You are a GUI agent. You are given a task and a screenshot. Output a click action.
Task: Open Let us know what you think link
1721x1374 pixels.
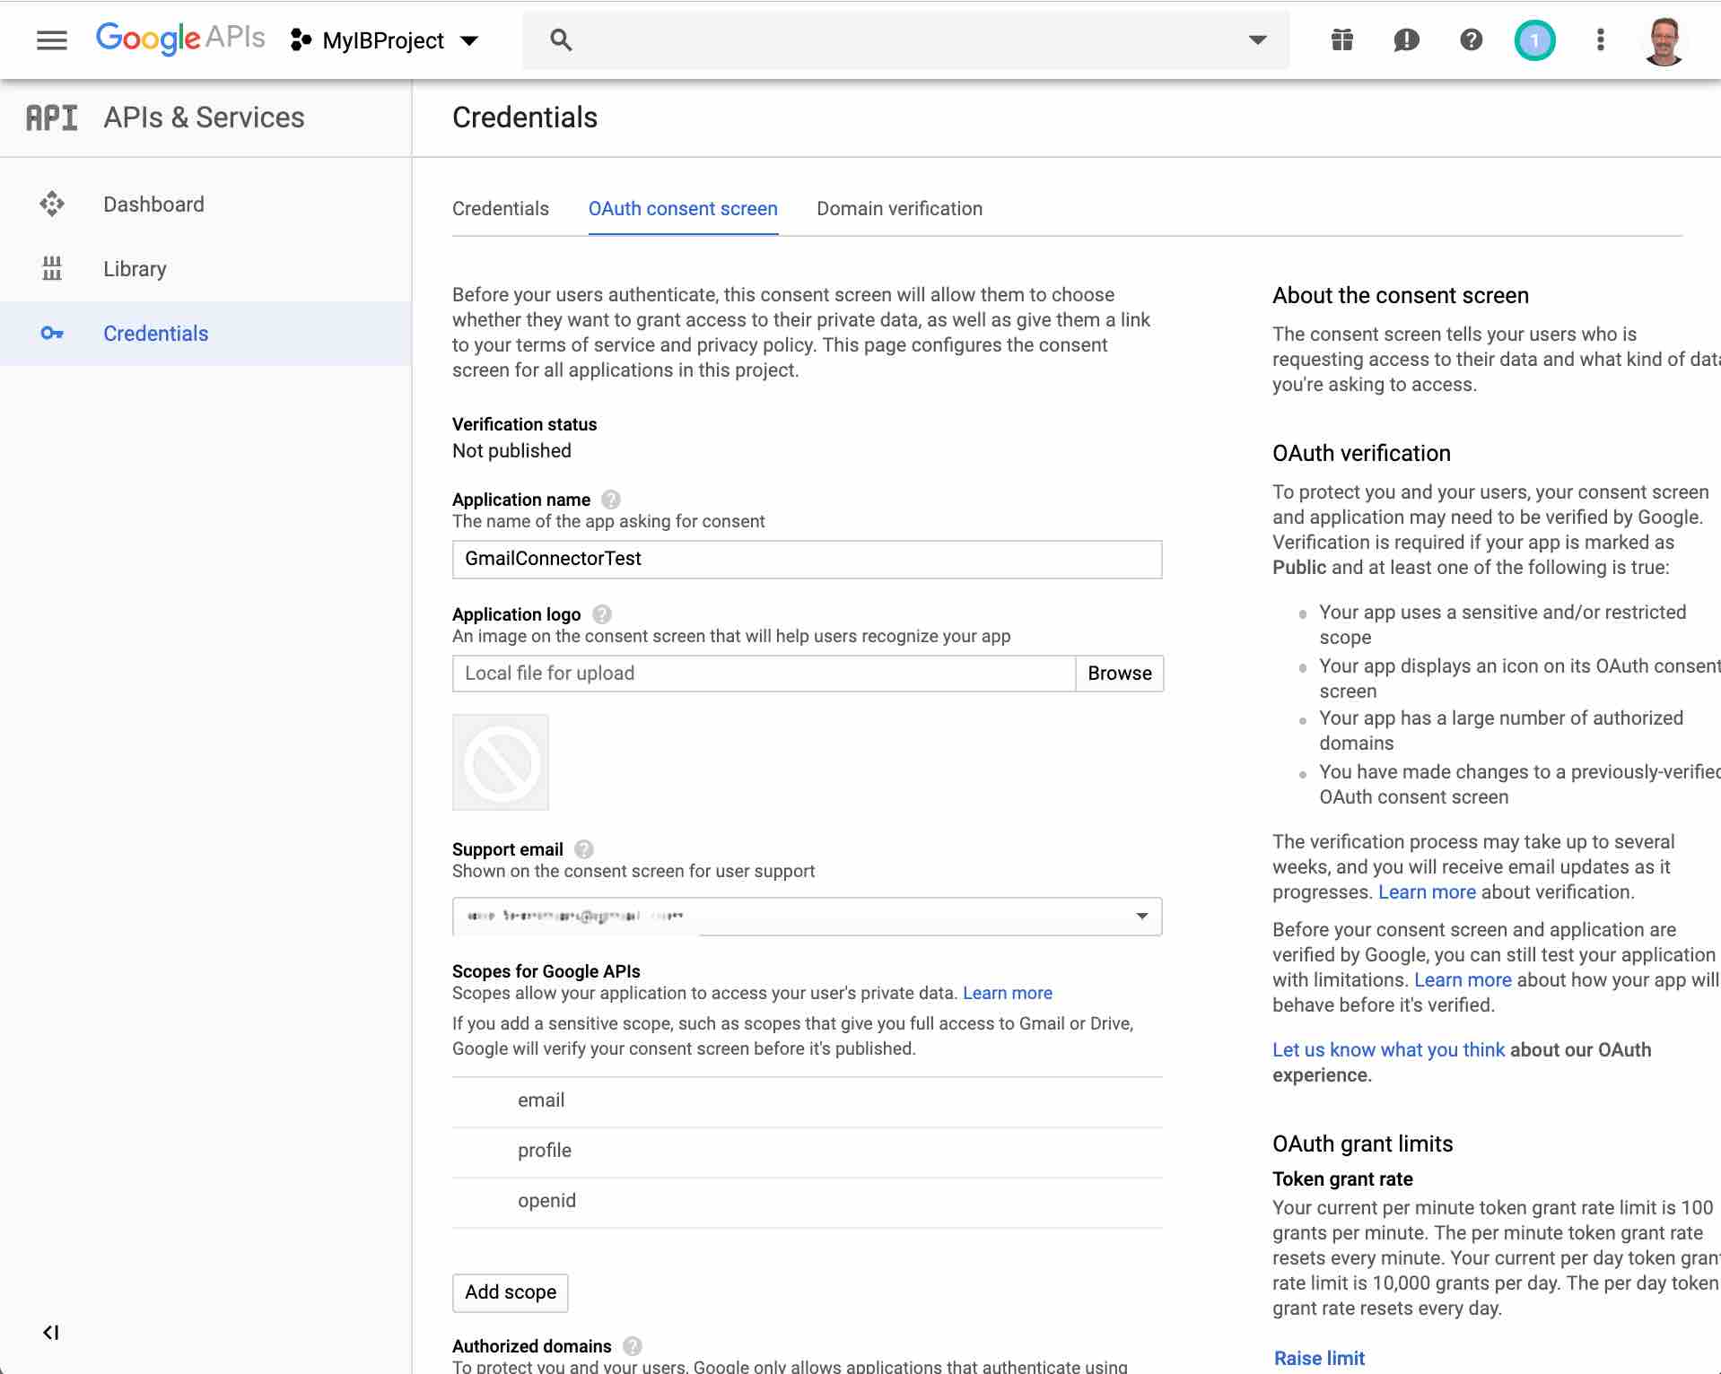tap(1388, 1050)
